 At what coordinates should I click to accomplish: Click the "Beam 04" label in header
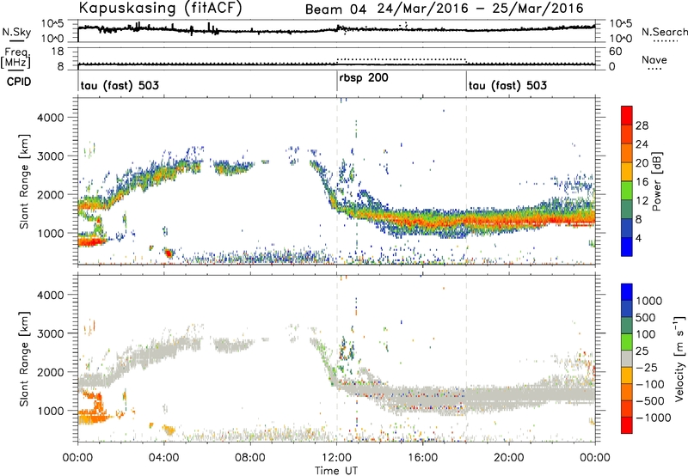tap(335, 9)
